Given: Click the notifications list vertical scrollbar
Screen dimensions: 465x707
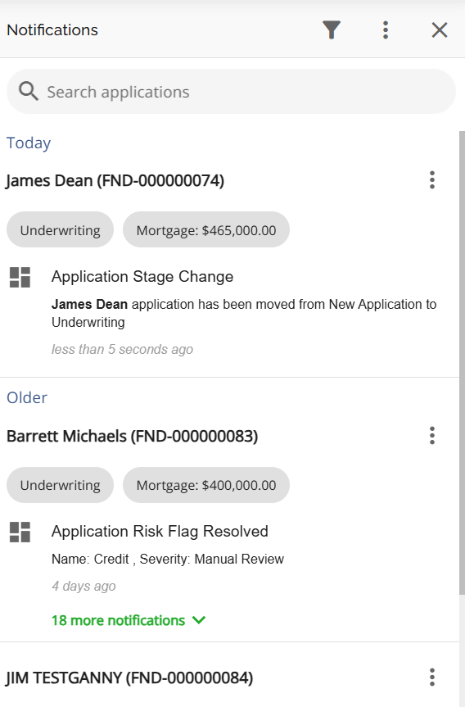Looking at the screenshot, I should click(x=462, y=363).
